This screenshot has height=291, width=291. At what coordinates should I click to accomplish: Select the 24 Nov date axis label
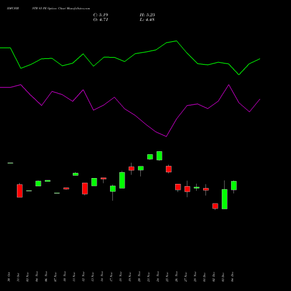[158, 277]
